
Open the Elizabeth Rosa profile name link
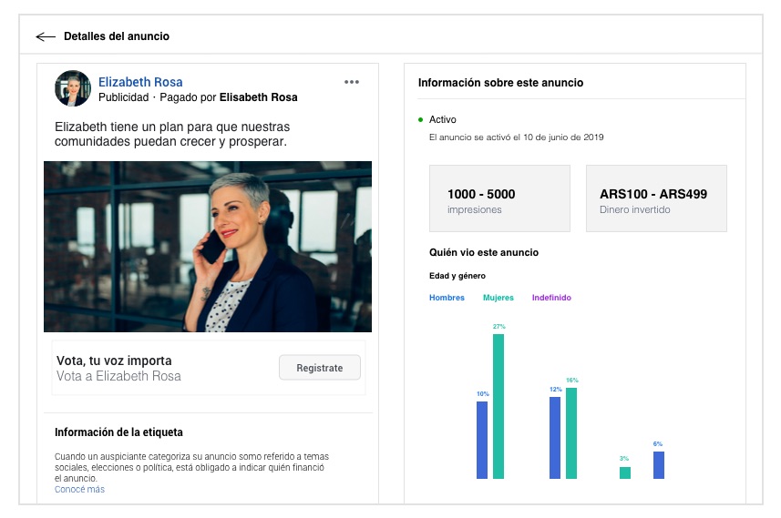[140, 82]
